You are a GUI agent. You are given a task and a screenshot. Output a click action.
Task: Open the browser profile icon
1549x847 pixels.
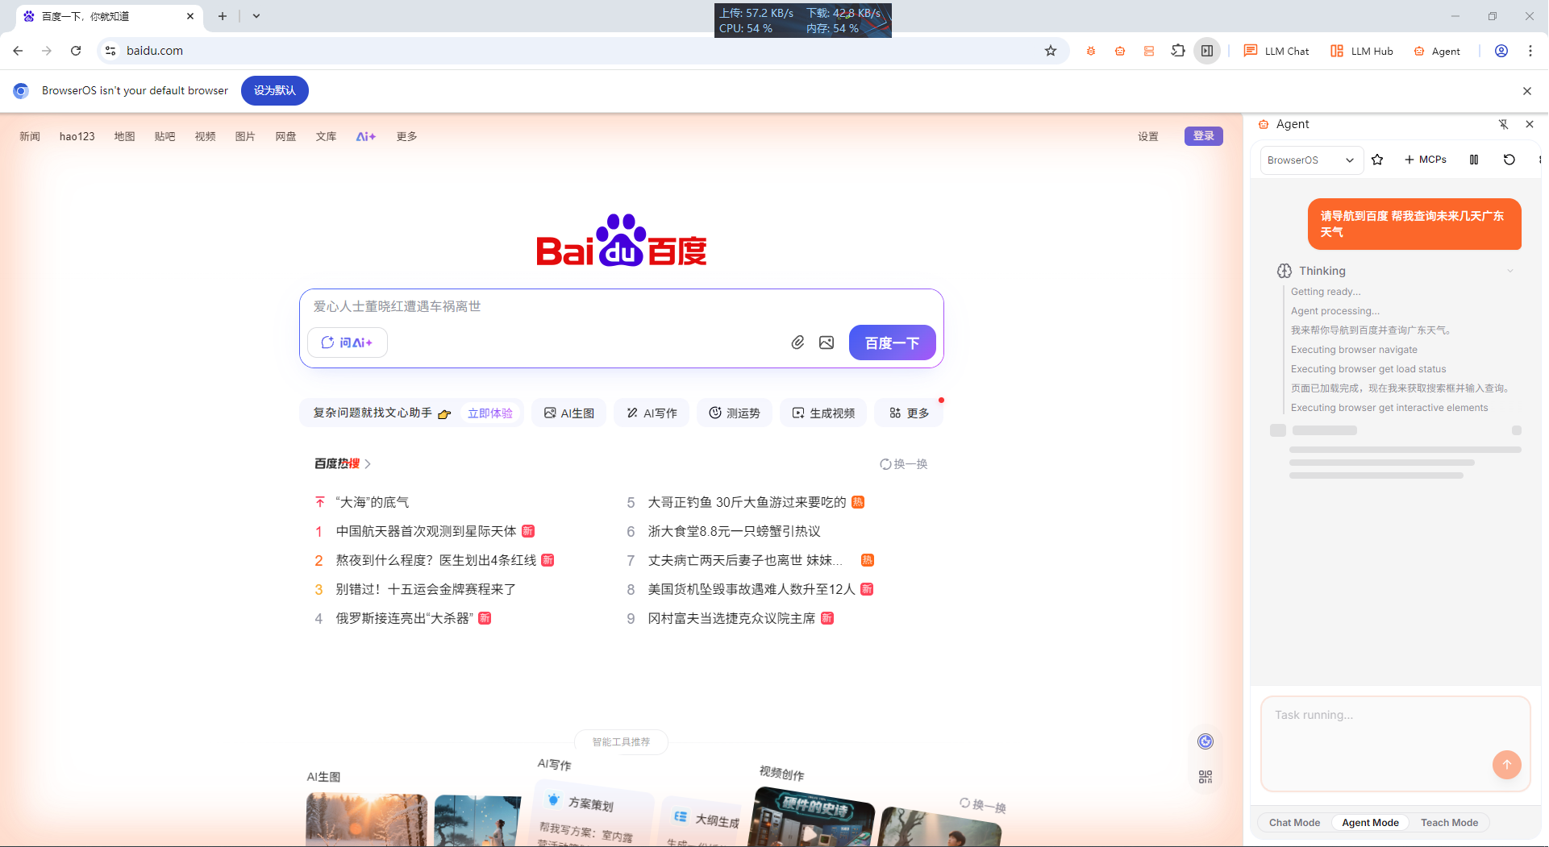click(x=1501, y=51)
